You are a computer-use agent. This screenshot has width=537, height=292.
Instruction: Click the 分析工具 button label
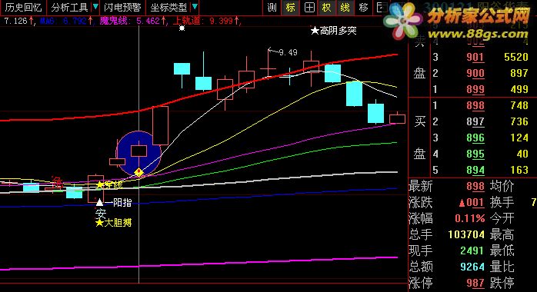coord(70,7)
